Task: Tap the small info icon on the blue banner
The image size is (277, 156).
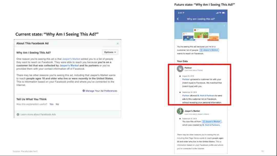Action: click(224, 26)
